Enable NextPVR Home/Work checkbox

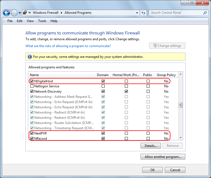[x=126, y=133]
